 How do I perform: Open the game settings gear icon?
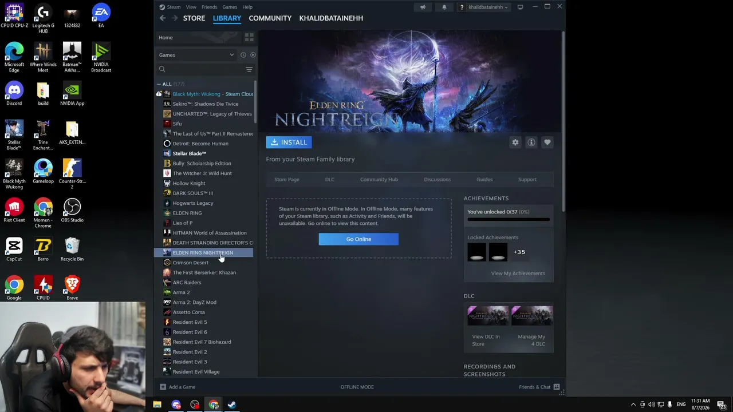tap(515, 142)
